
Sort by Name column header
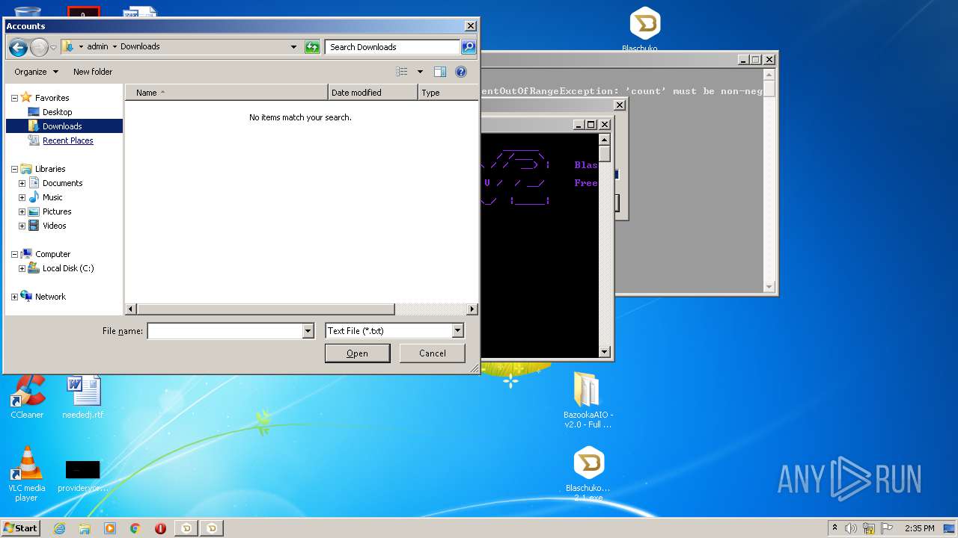(x=227, y=93)
